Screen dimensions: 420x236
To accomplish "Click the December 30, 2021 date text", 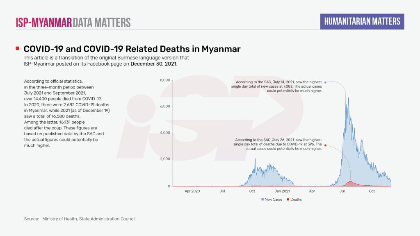I will (154, 64).
